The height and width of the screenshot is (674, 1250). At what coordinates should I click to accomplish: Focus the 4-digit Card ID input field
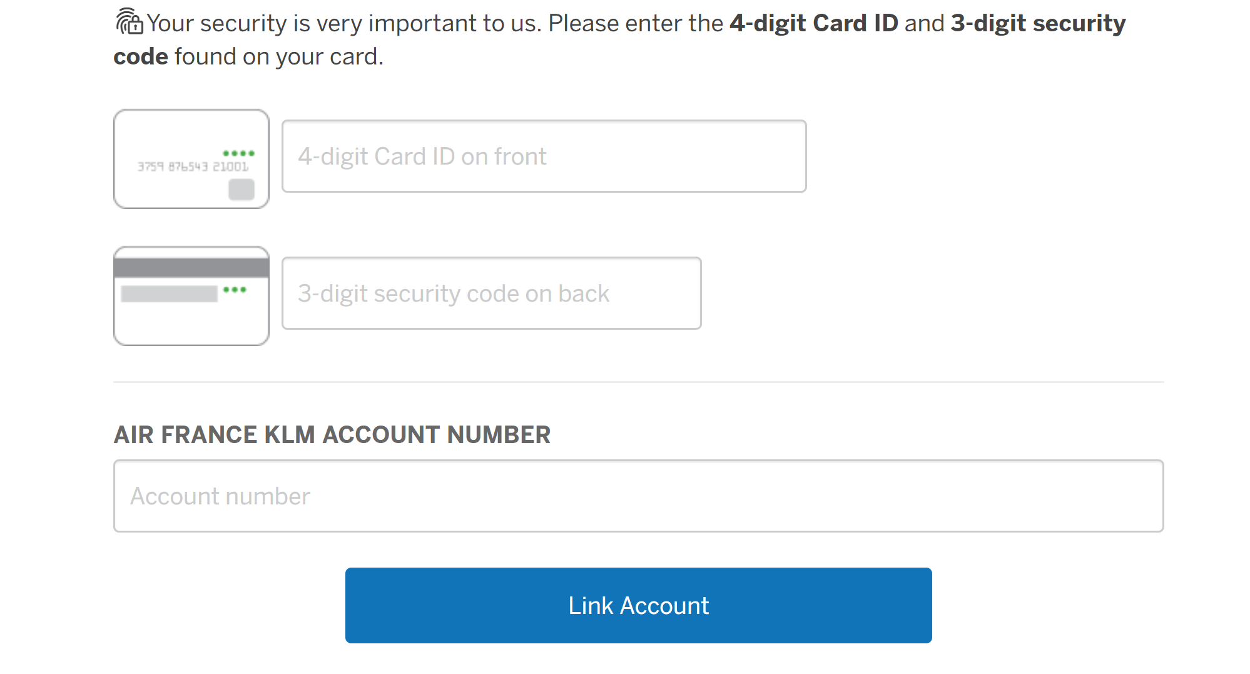click(544, 156)
